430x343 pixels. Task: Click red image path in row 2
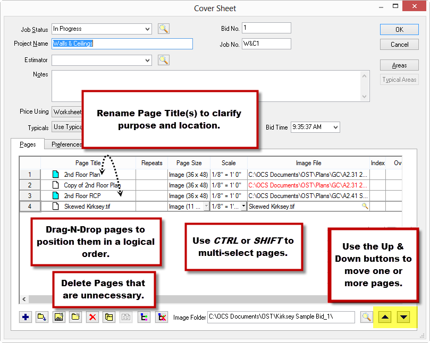point(307,185)
